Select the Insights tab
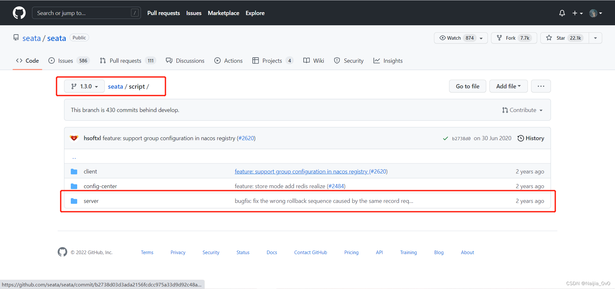This screenshot has width=615, height=289. [x=388, y=60]
